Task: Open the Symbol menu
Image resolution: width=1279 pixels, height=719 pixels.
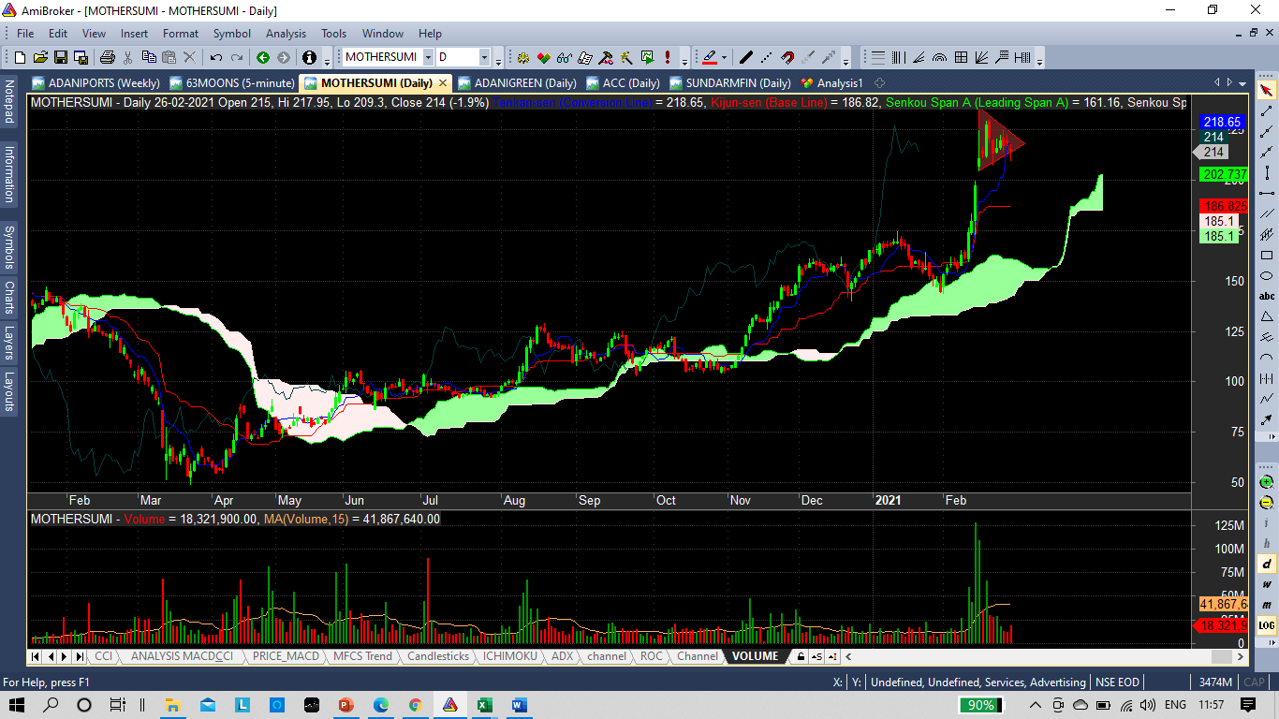Action: click(232, 33)
